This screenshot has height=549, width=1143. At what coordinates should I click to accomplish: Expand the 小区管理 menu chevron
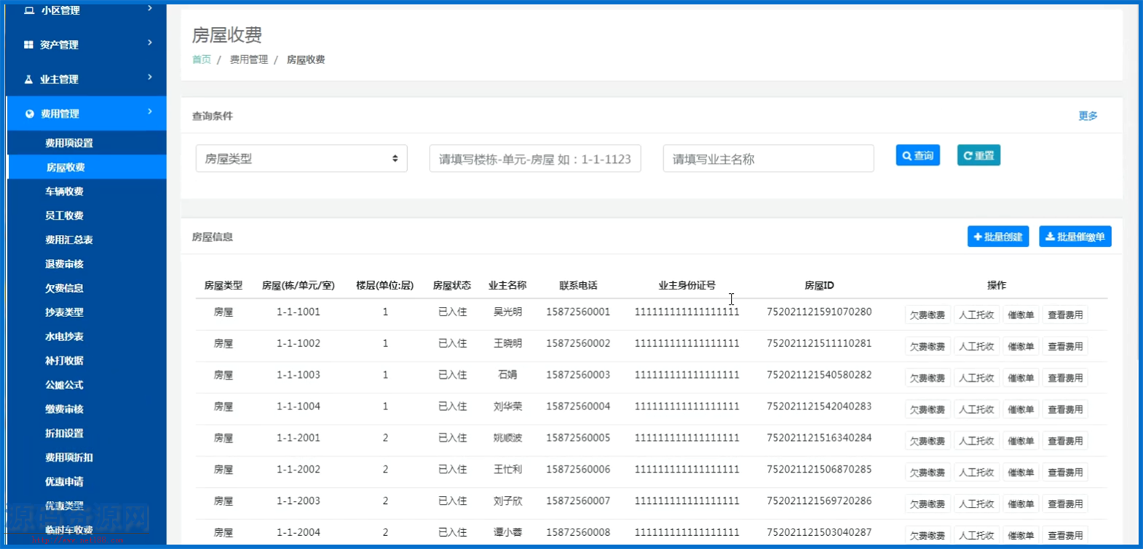[150, 9]
